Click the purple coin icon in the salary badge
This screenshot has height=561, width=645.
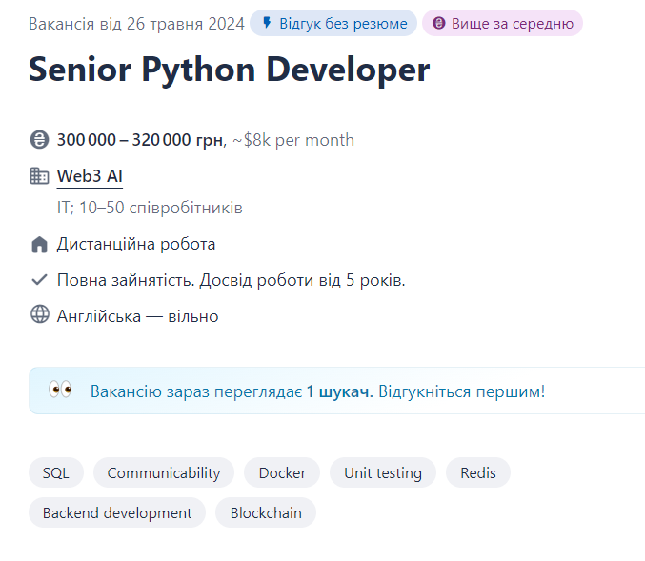coord(438,23)
